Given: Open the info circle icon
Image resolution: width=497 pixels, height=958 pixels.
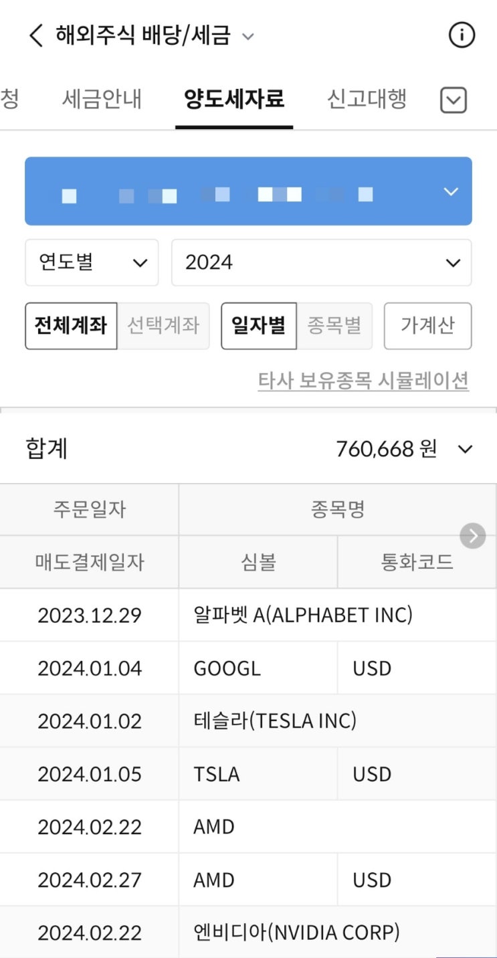Looking at the screenshot, I should pyautogui.click(x=462, y=35).
